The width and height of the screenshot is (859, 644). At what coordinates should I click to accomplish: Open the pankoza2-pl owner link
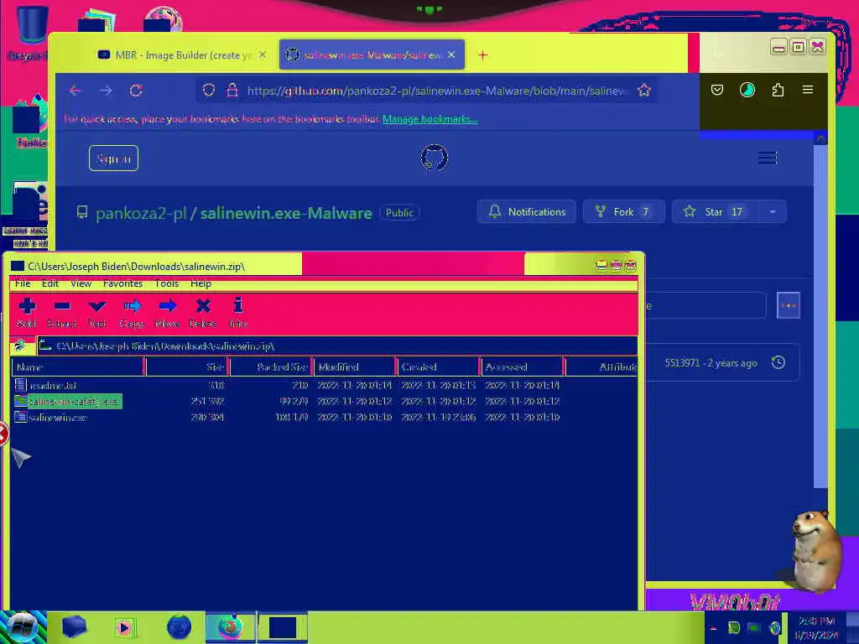pyautogui.click(x=141, y=213)
